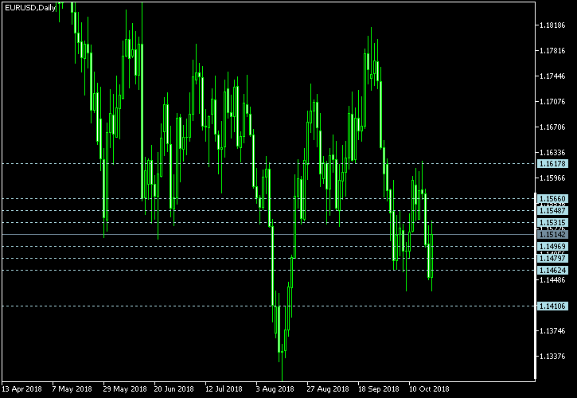Click the 20 Jun 2018 date label
Viewport: 577px width, 398px height.
coord(173,389)
